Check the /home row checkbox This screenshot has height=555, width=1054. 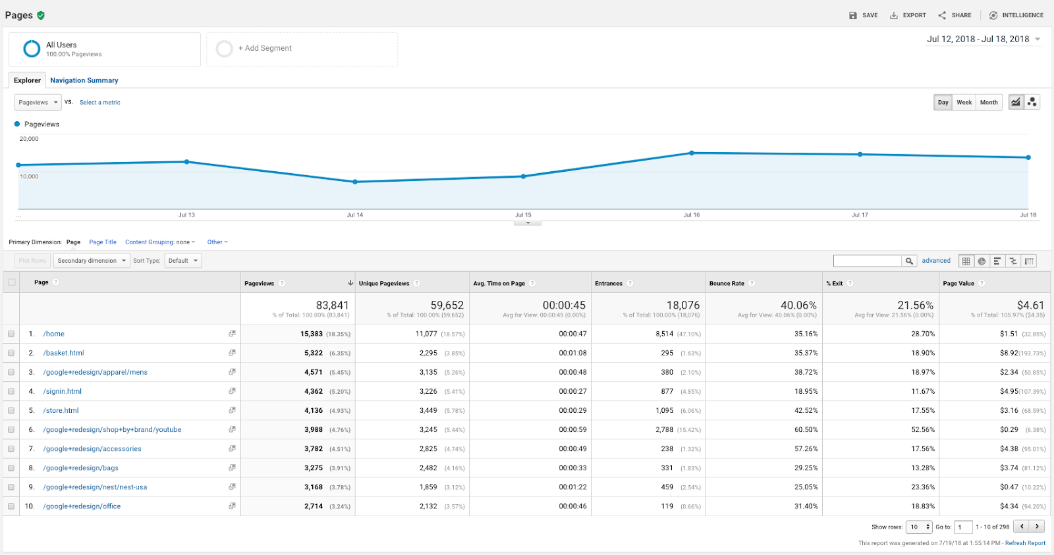tap(11, 334)
